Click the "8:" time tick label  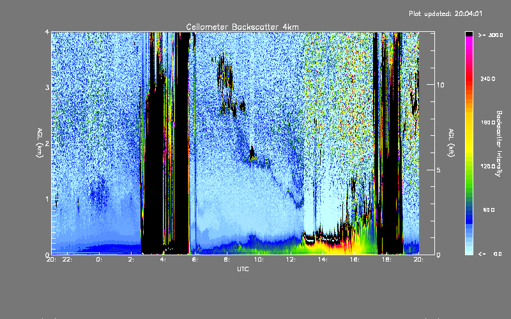(x=227, y=260)
